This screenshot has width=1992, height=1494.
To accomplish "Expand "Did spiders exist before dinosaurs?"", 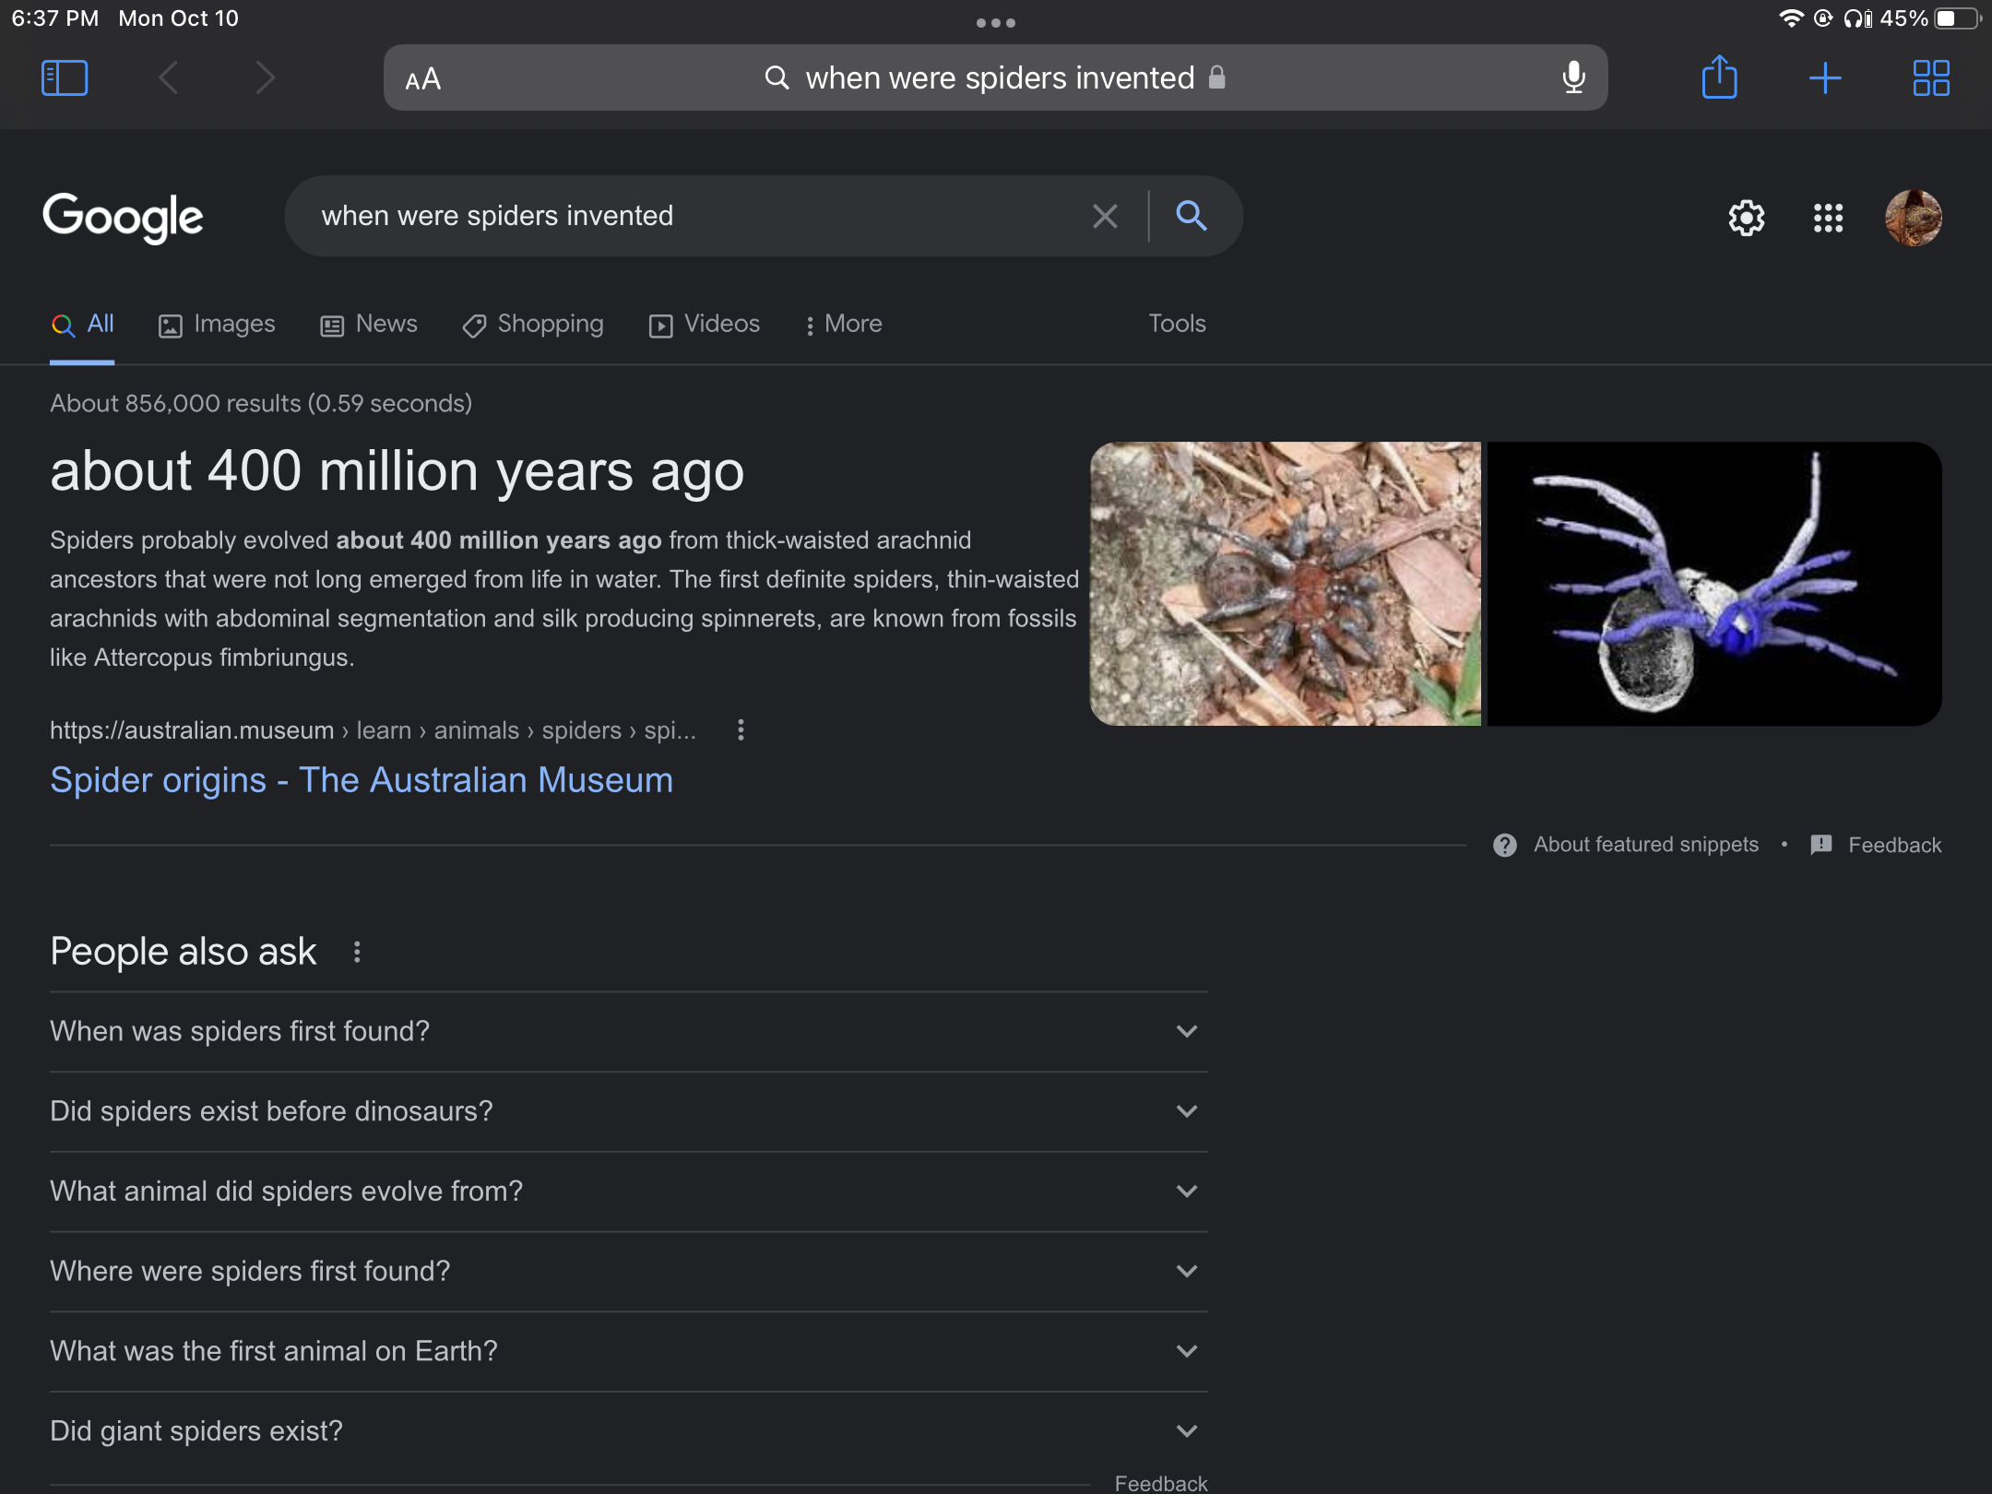I will (x=629, y=1111).
